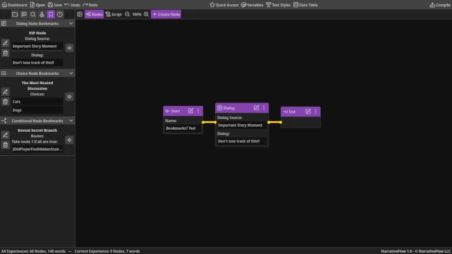
Task: Collapse the Dialog Node Bookmarks section
Action: coord(71,23)
